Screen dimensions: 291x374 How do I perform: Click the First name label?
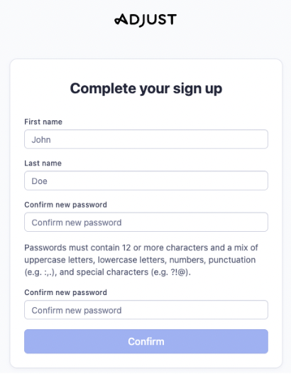click(x=43, y=122)
